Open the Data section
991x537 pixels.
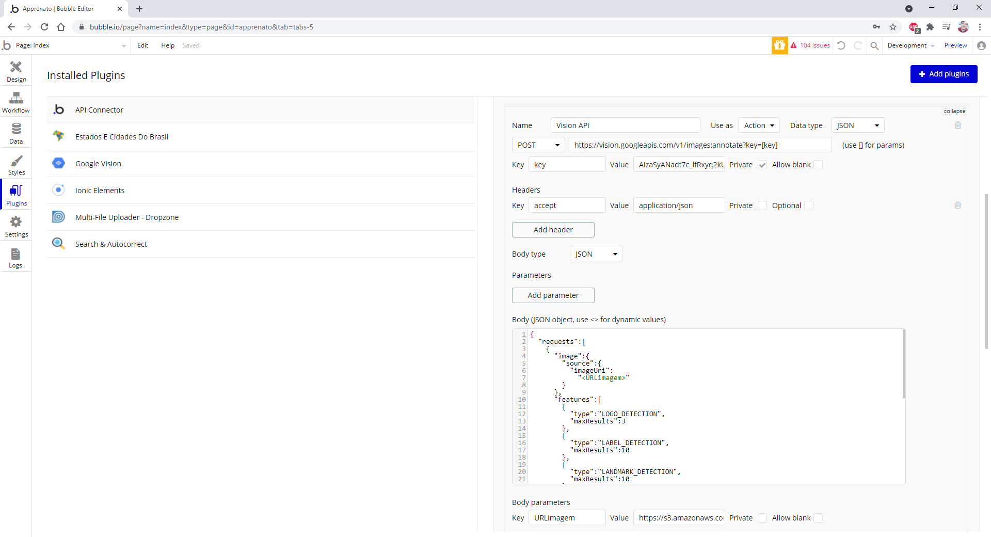pos(16,134)
